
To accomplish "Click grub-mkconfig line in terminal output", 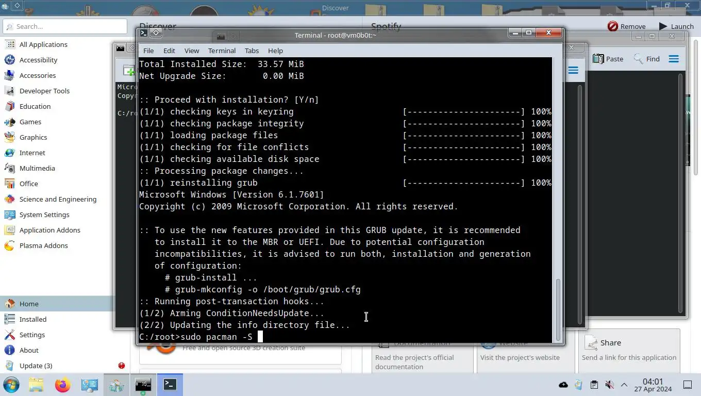I will 262,289.
